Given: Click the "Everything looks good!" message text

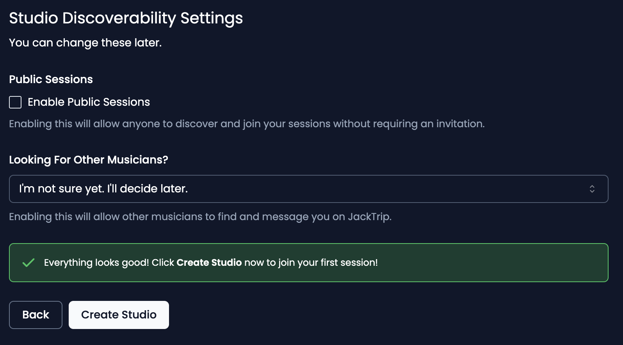Looking at the screenshot, I should pyautogui.click(x=96, y=263).
